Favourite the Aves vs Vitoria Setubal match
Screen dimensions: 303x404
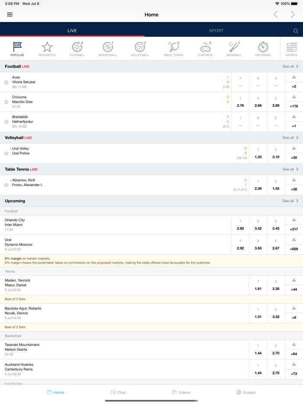[x=6, y=82]
